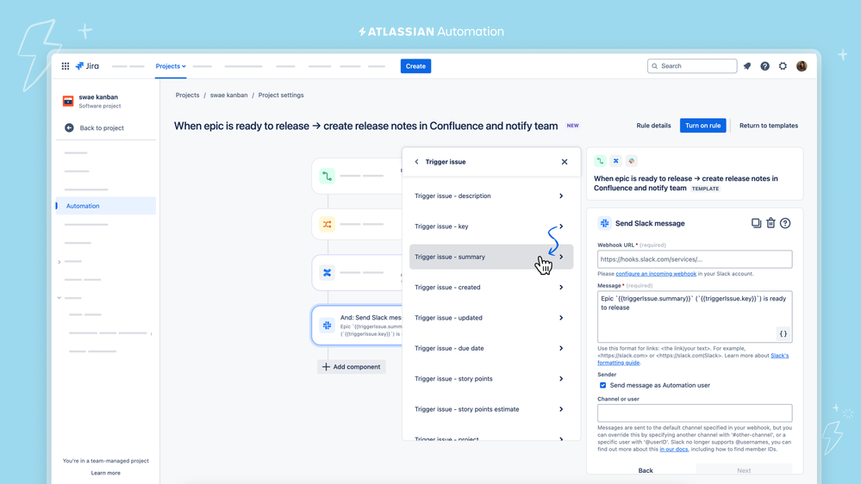861x484 pixels.
Task: Click Add component button
Action: 352,367
